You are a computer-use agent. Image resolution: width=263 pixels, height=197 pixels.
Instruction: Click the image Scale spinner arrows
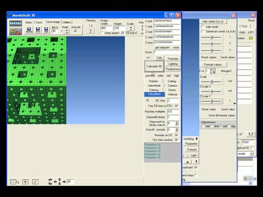(x=131, y=28)
